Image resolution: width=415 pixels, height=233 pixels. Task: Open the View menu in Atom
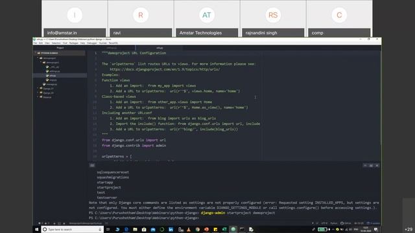point(47,43)
